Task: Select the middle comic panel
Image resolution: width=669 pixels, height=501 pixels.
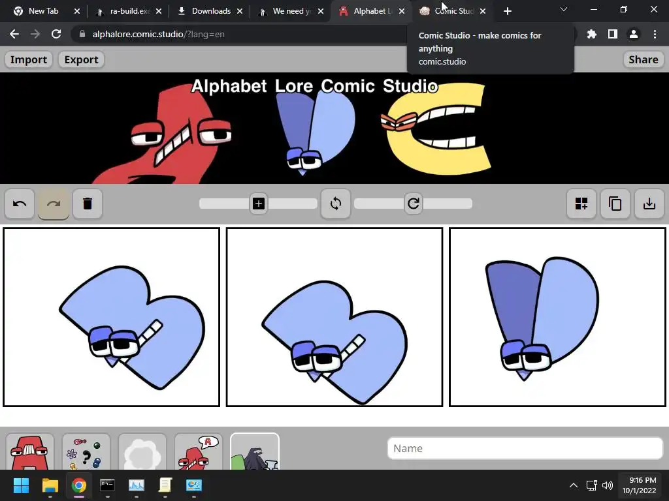Action: coord(334,317)
